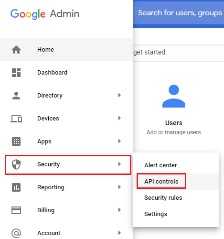Open the Apps menu label
The height and width of the screenshot is (239, 224).
pyautogui.click(x=44, y=141)
